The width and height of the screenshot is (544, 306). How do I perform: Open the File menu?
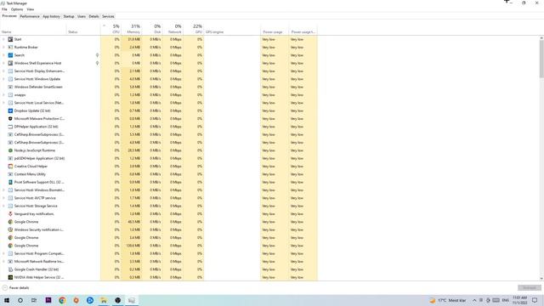coord(4,9)
